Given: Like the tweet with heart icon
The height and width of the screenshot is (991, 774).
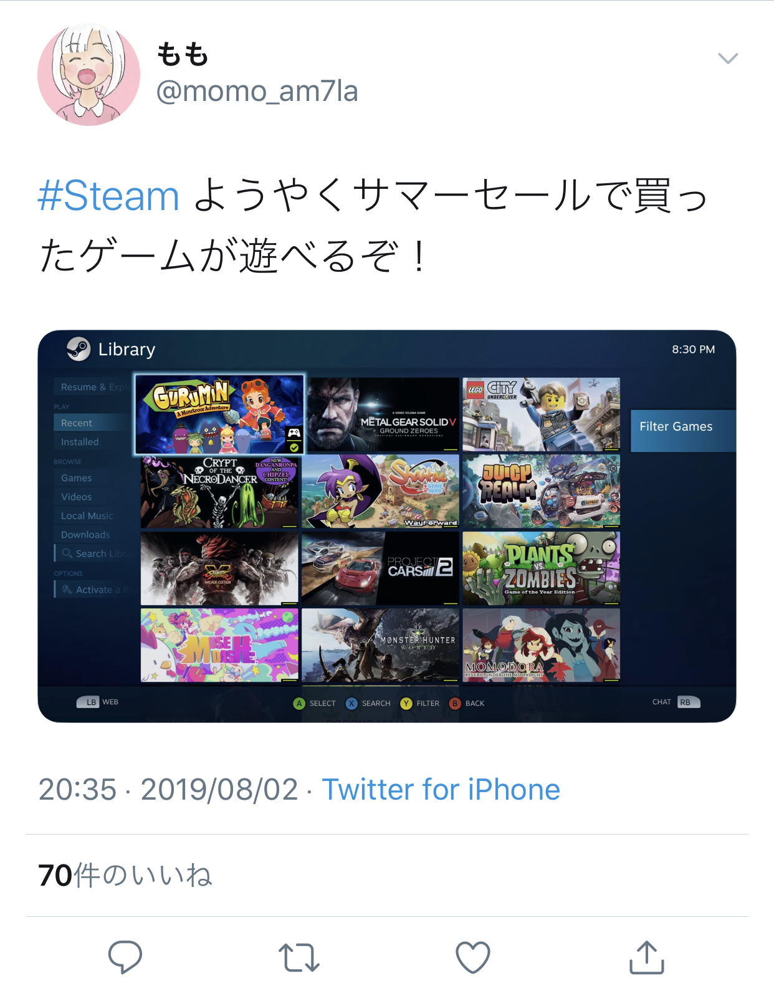Looking at the screenshot, I should (x=473, y=957).
